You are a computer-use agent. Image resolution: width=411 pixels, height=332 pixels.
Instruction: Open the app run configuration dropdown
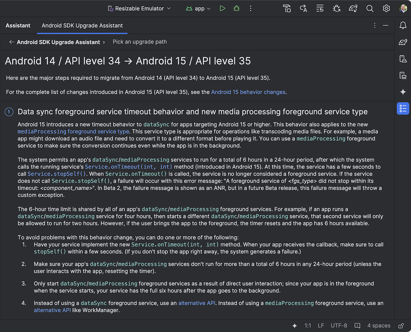[x=198, y=8]
